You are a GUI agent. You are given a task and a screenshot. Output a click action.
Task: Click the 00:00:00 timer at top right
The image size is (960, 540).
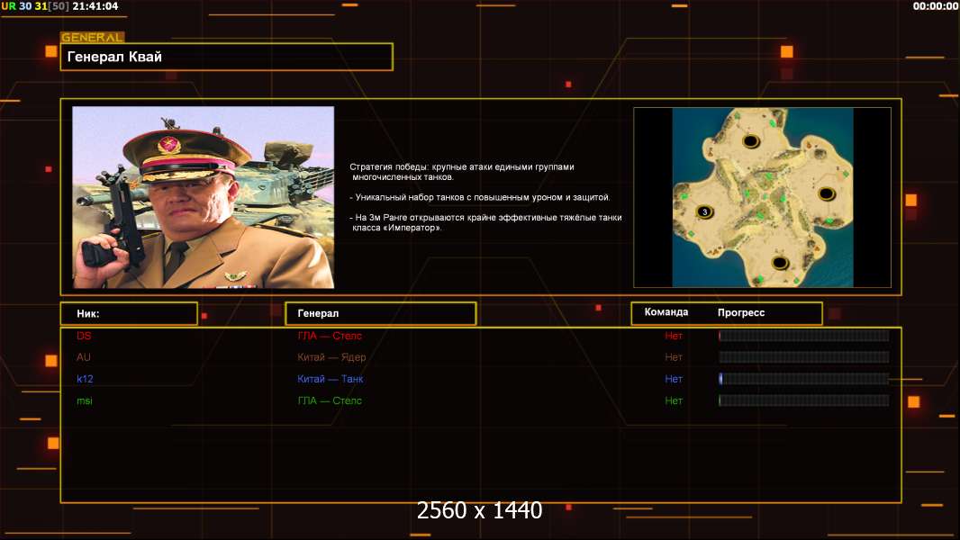(936, 6)
